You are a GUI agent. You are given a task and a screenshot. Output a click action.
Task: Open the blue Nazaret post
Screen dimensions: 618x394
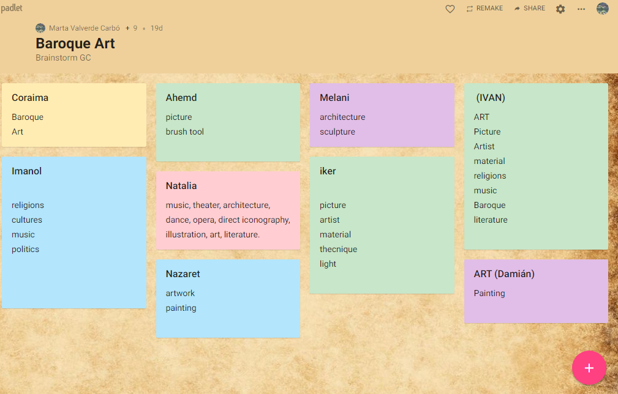(228, 299)
